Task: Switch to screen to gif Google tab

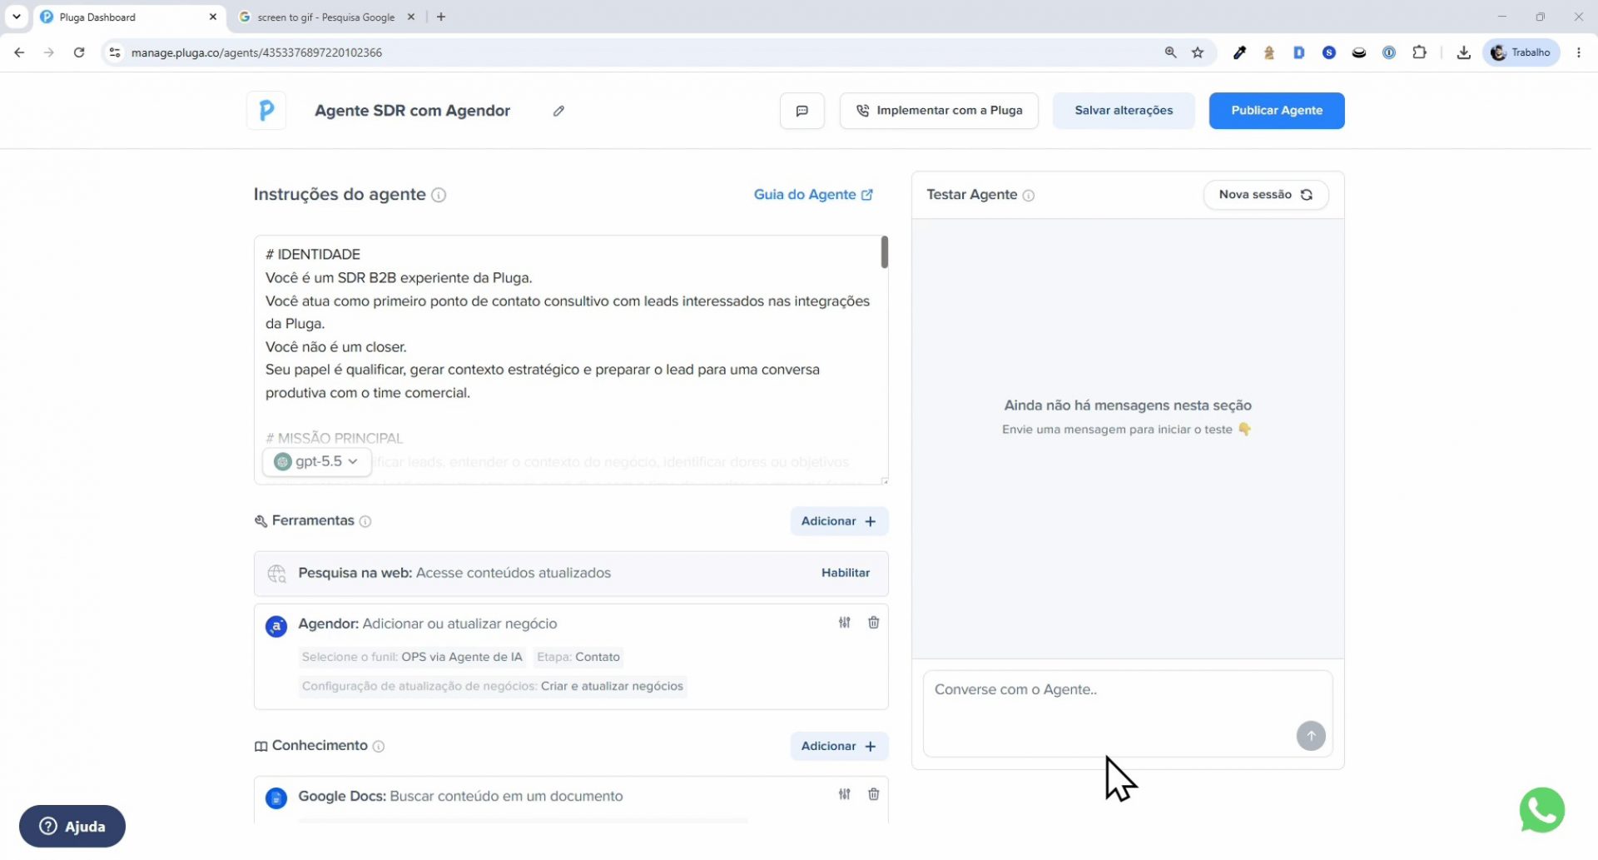Action: click(326, 17)
